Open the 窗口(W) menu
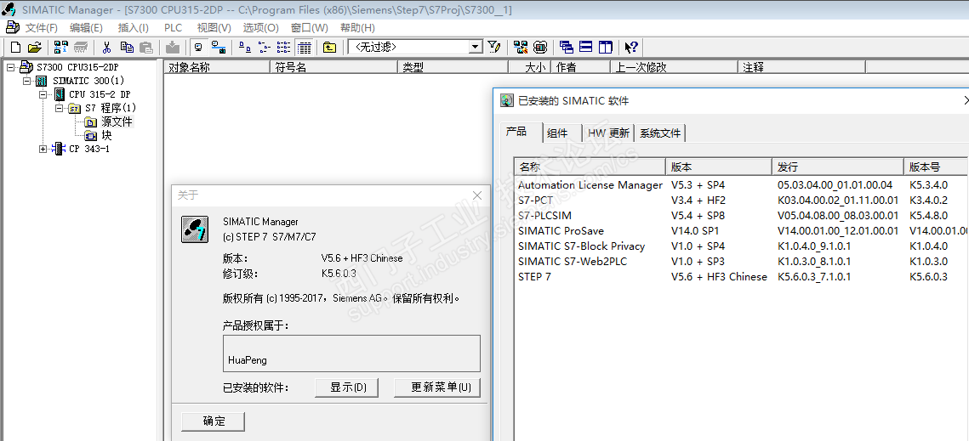The height and width of the screenshot is (441, 969). [x=309, y=28]
